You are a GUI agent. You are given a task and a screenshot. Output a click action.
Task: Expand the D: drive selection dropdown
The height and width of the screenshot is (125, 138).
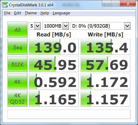(x=127, y=26)
